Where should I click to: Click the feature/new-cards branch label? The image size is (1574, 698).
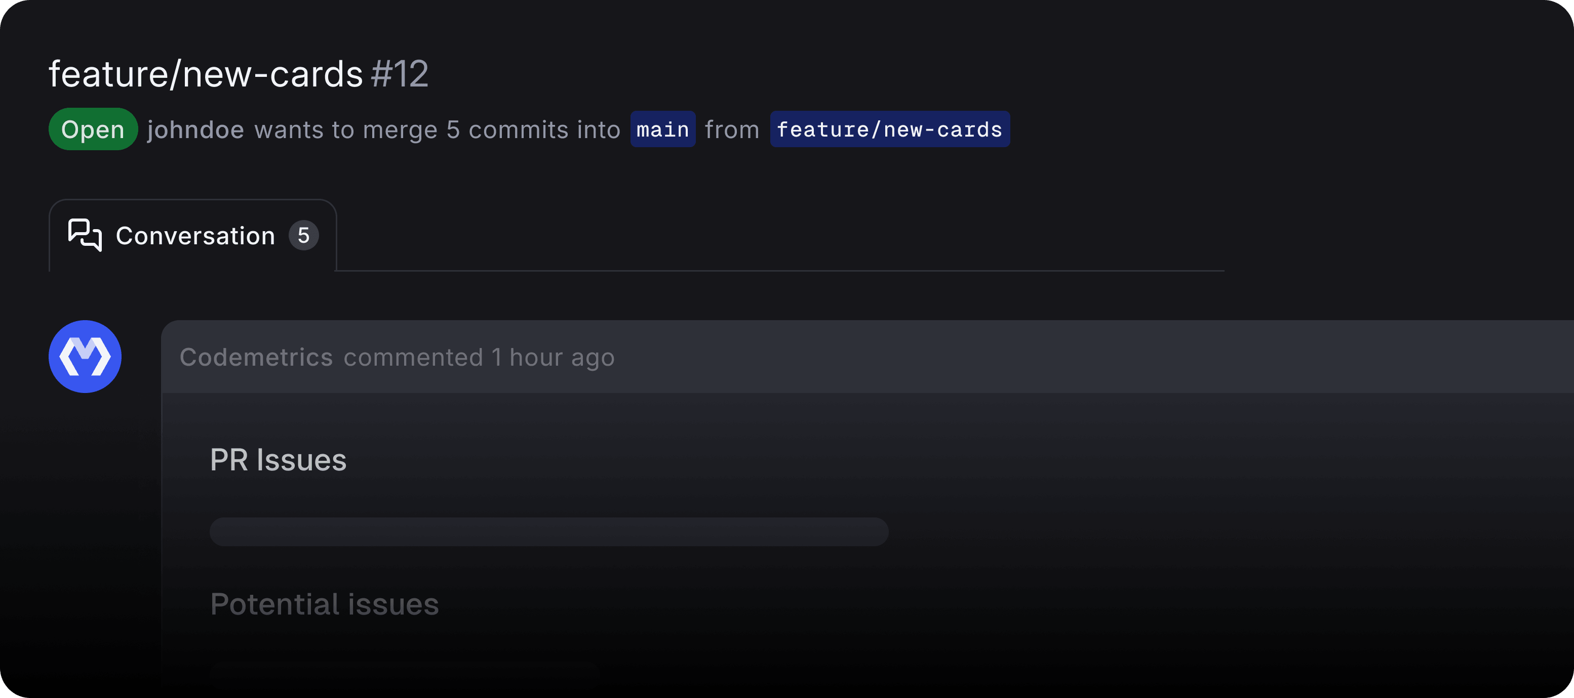pyautogui.click(x=889, y=129)
